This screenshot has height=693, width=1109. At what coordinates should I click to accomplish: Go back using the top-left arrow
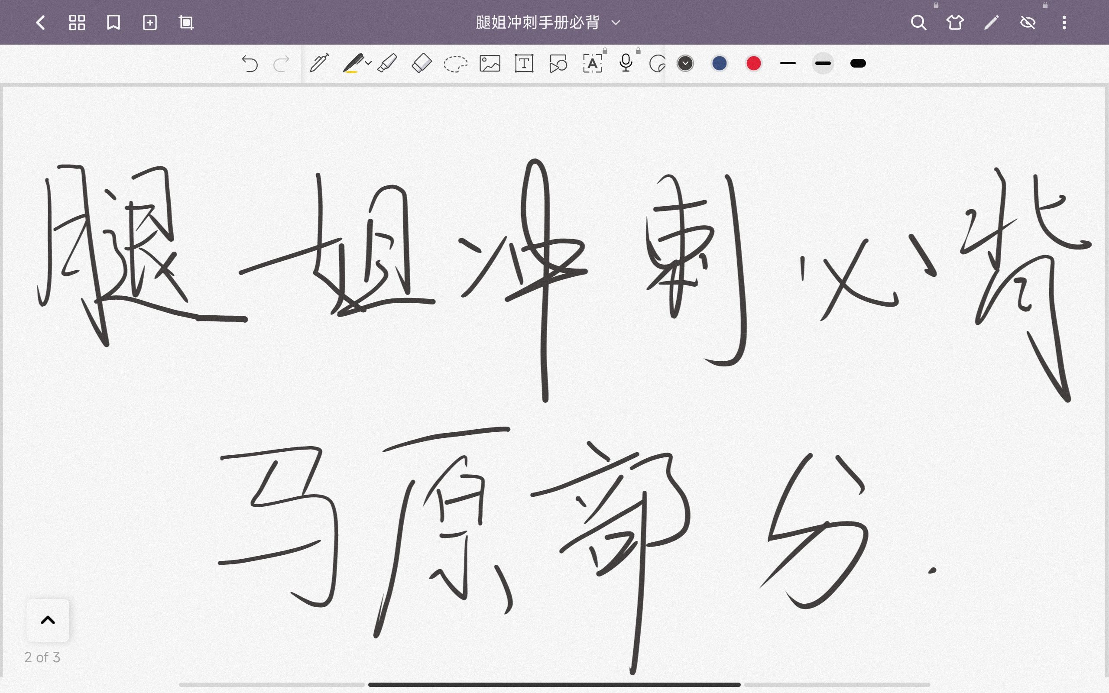40,23
